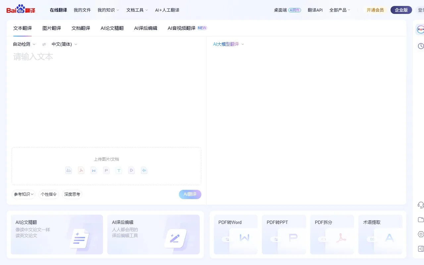Select the audio file upload icon
The height and width of the screenshot is (265, 424).
point(144,170)
